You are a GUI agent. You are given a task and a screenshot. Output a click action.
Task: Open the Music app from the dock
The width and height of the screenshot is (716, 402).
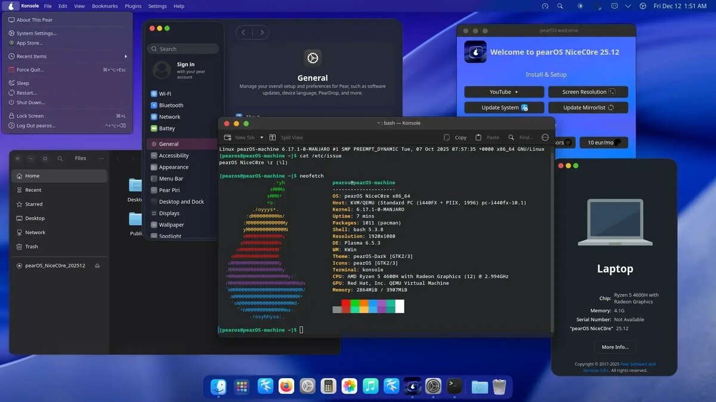(x=371, y=386)
